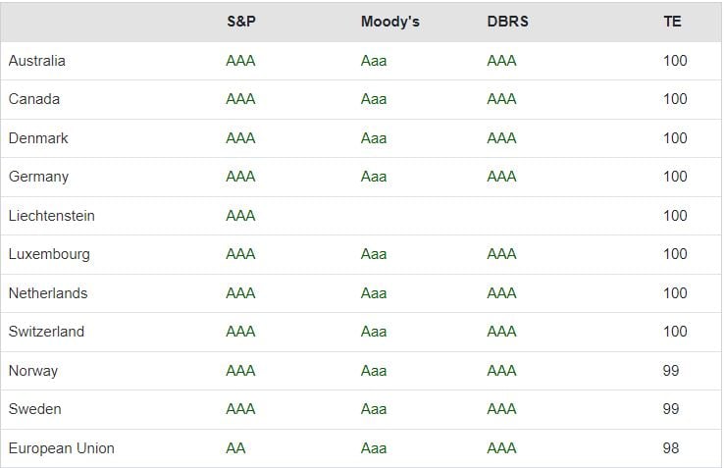
Task: Open the Sweden country link
Action: [34, 409]
